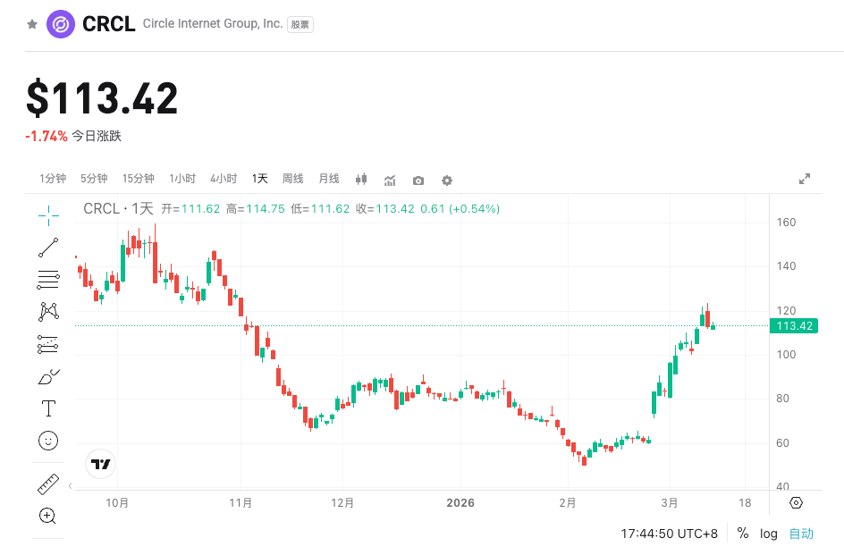The width and height of the screenshot is (844, 555).
Task: Open the Fibonacci retracement tool
Action: [x=47, y=279]
